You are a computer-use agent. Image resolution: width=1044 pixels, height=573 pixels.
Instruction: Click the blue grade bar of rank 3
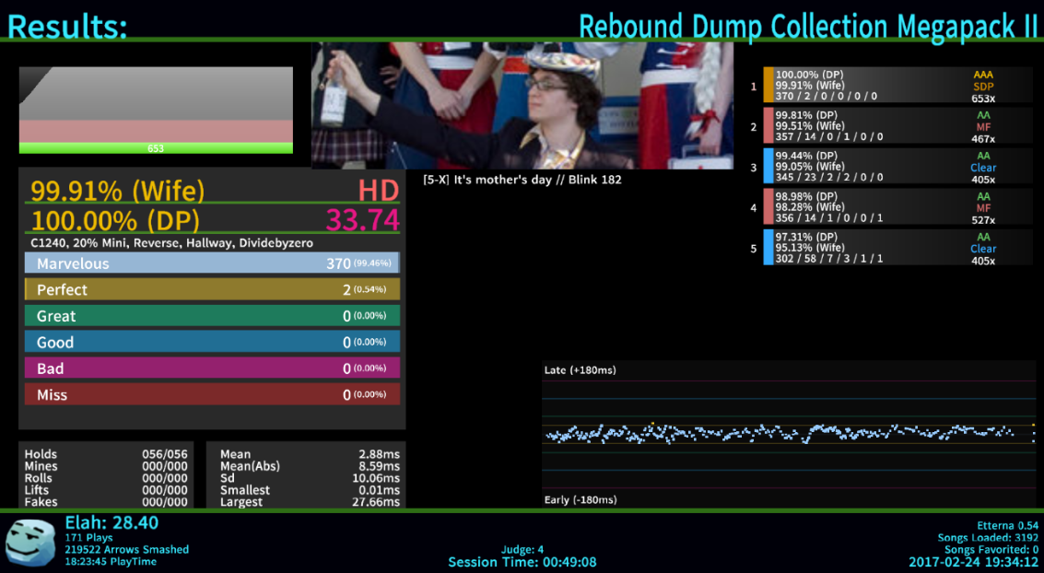[x=768, y=167]
